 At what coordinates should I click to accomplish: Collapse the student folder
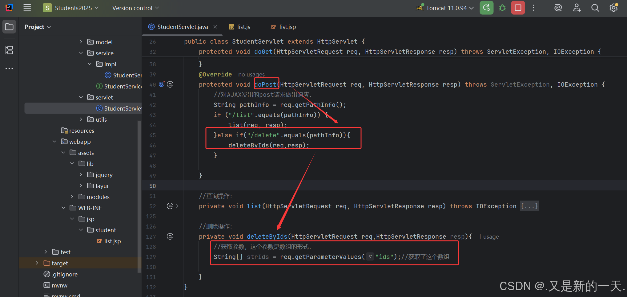pos(81,230)
